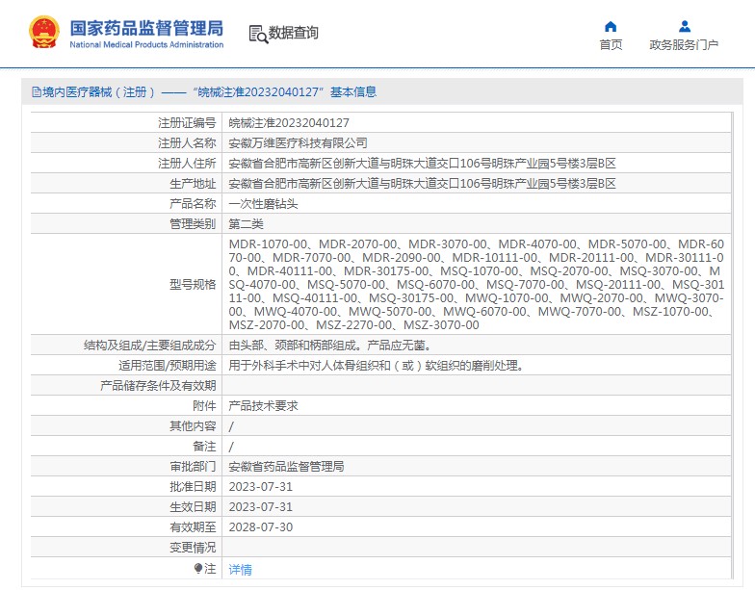This screenshot has width=755, height=590.
Task: Click 国家药品监督管理局 site title
Action: click(146, 28)
